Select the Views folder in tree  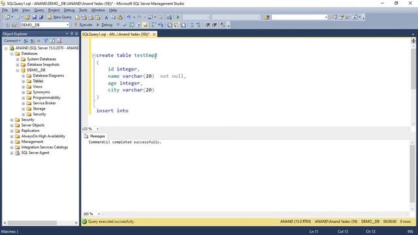(38, 87)
